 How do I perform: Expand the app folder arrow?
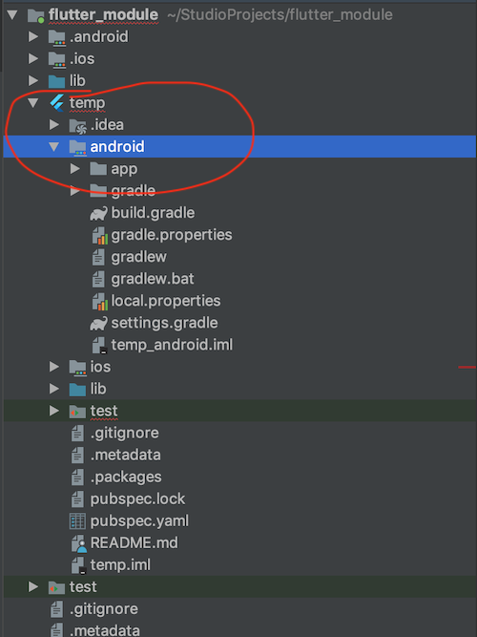click(75, 169)
